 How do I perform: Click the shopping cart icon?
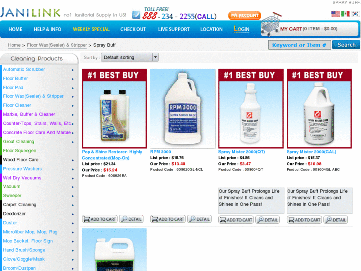tap(270, 24)
